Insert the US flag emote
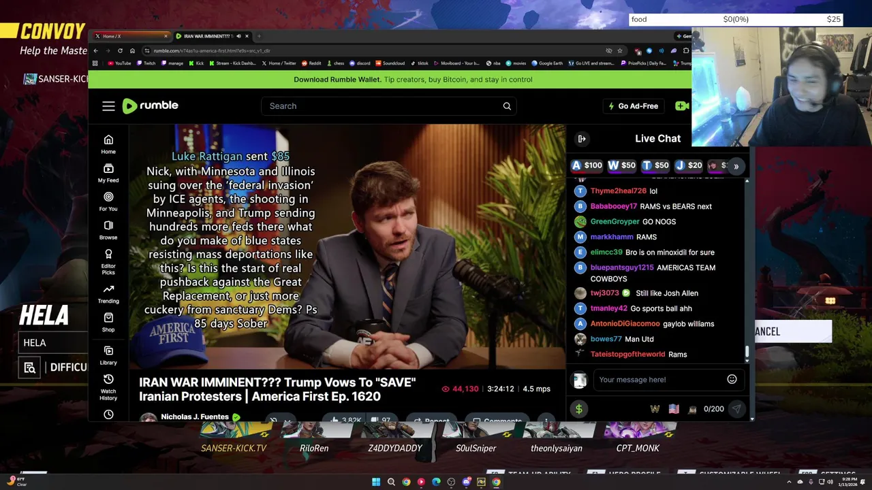Screen dimensions: 872x490 pyautogui.click(x=674, y=409)
